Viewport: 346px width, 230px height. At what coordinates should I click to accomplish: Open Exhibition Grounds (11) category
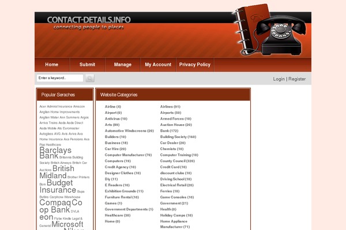click(124, 191)
